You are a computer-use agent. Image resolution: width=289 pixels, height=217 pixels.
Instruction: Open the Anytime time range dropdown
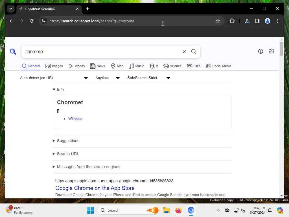[108, 78]
